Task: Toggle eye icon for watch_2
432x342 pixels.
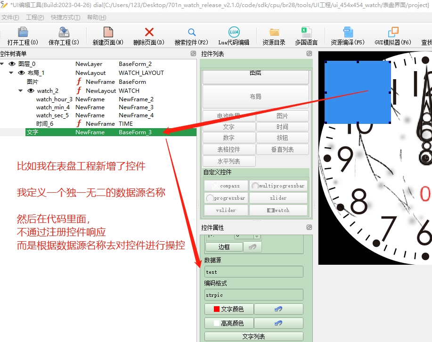Action: [31, 90]
